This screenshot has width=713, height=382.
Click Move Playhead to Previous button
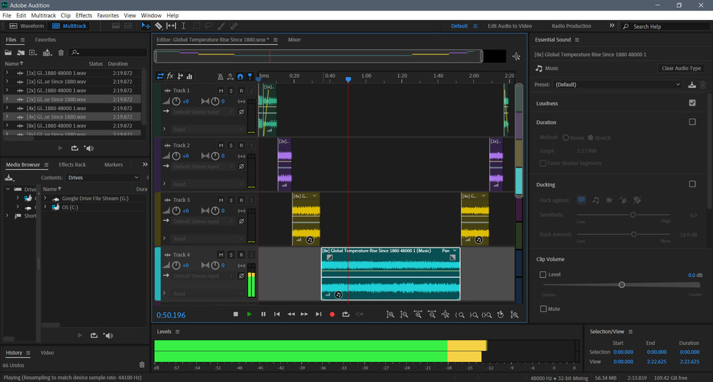[277, 314]
